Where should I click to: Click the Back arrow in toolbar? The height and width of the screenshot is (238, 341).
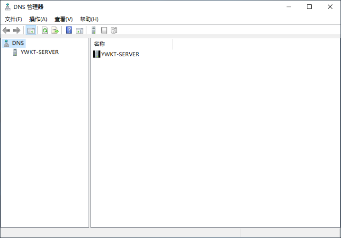click(6, 30)
